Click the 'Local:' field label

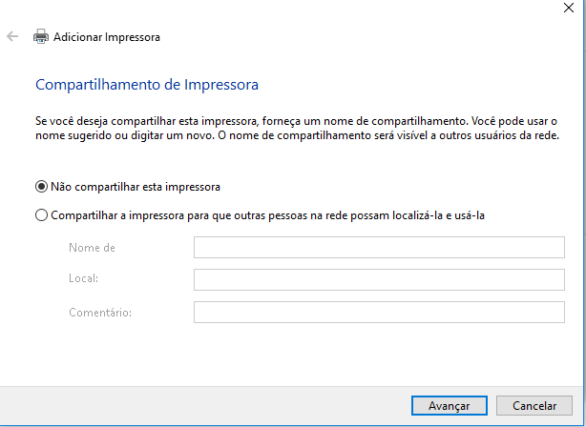pyautogui.click(x=85, y=280)
